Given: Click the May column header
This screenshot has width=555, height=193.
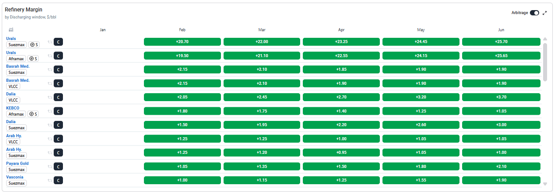Looking at the screenshot, I should click(421, 30).
